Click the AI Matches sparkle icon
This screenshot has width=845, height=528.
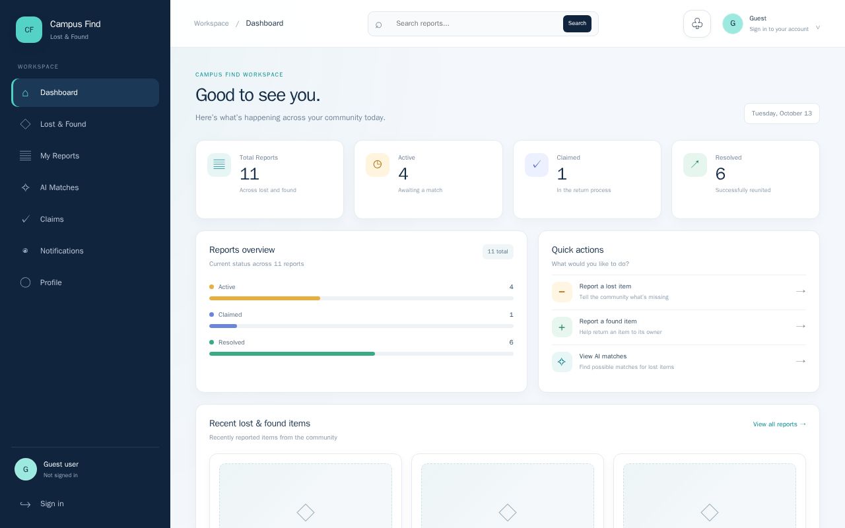pos(25,187)
